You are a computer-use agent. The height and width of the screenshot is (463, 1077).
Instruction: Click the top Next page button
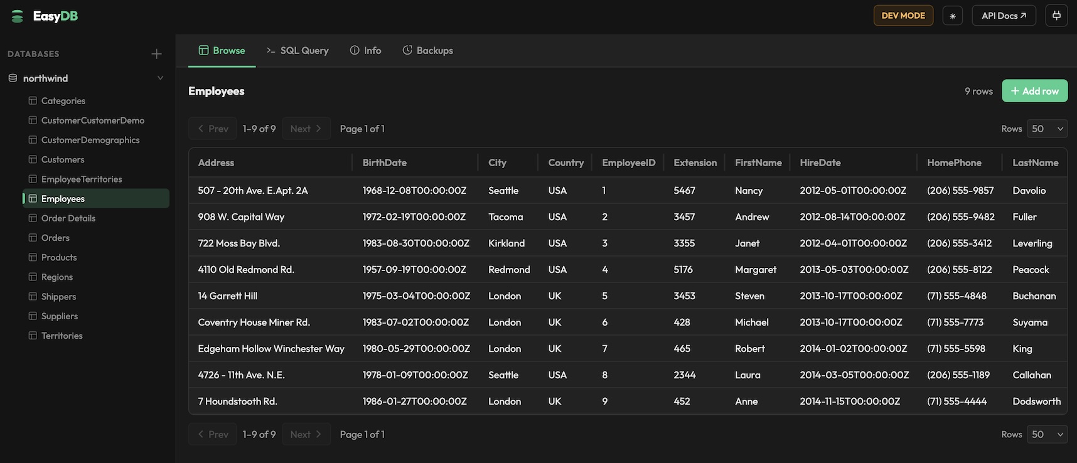pyautogui.click(x=306, y=129)
